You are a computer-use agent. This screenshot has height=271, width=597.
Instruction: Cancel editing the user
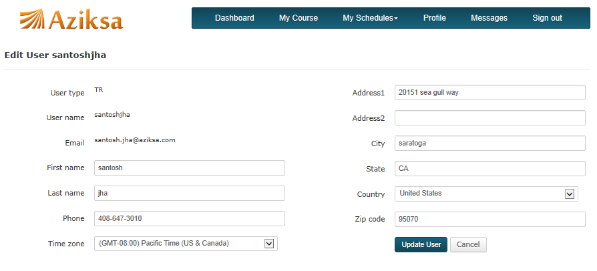coord(468,245)
